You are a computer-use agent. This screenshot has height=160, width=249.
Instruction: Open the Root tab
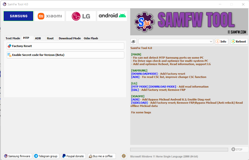tap(50, 38)
